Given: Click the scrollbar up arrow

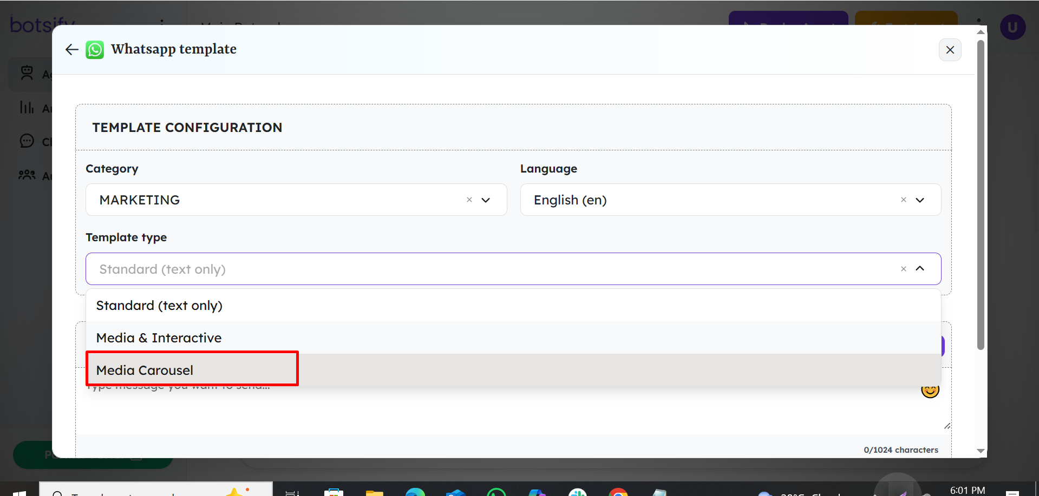Looking at the screenshot, I should (x=981, y=32).
